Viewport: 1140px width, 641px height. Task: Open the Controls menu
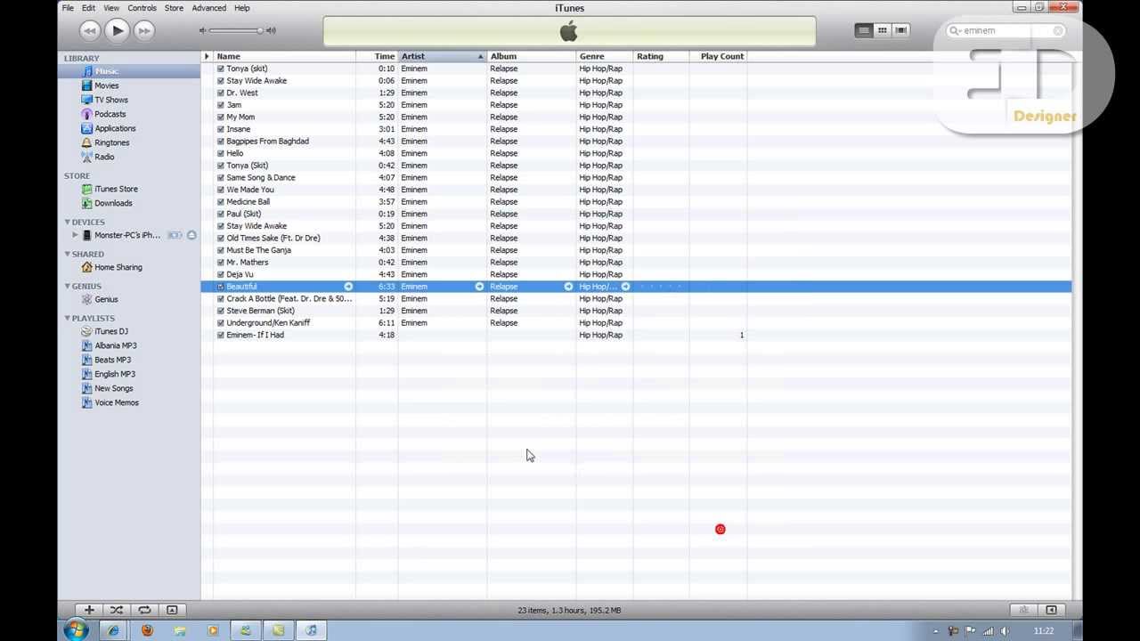point(142,8)
